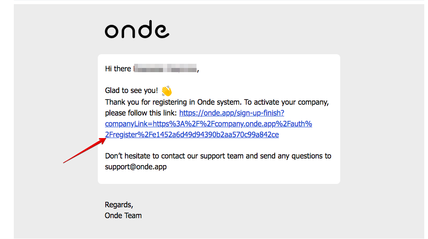Click the "send any questions to" phrase
Screen dimensions: 428x239
click(296, 156)
